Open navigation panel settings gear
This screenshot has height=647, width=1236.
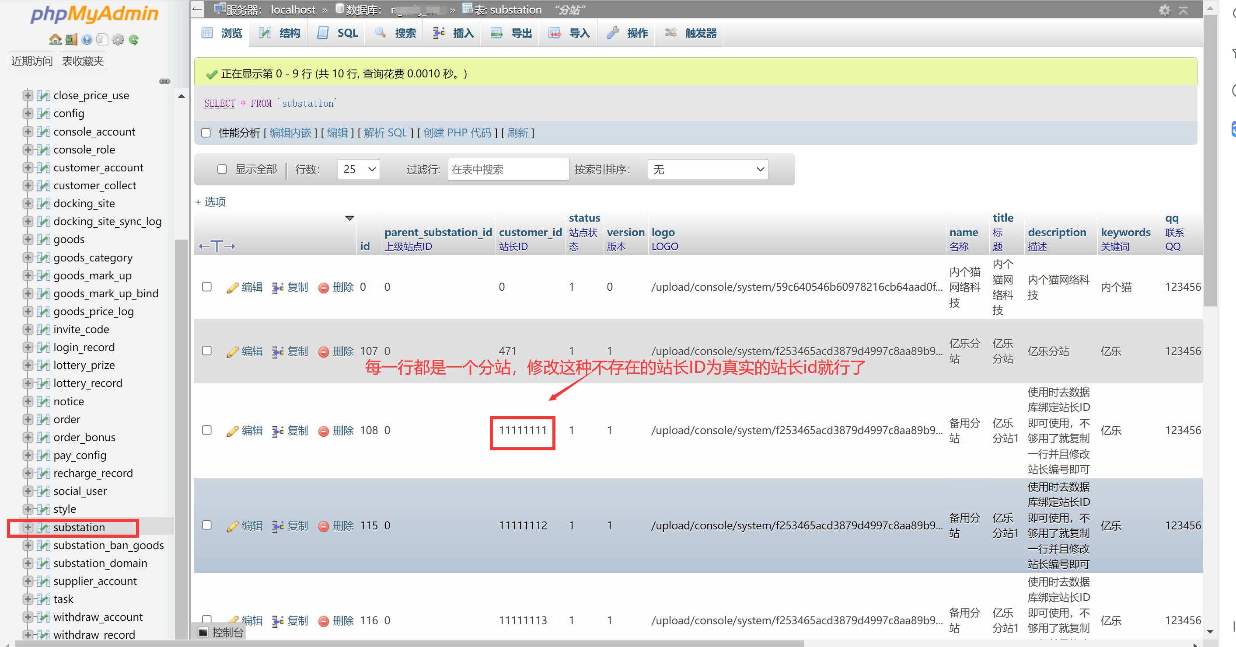pyautogui.click(x=118, y=39)
